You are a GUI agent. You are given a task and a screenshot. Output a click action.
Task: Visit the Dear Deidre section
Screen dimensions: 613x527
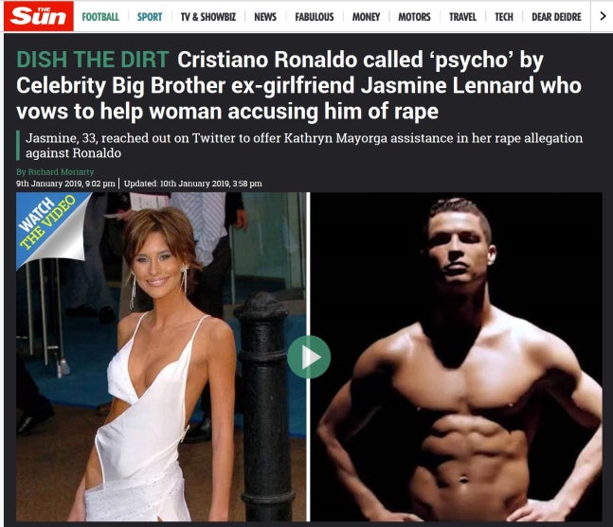(x=556, y=17)
